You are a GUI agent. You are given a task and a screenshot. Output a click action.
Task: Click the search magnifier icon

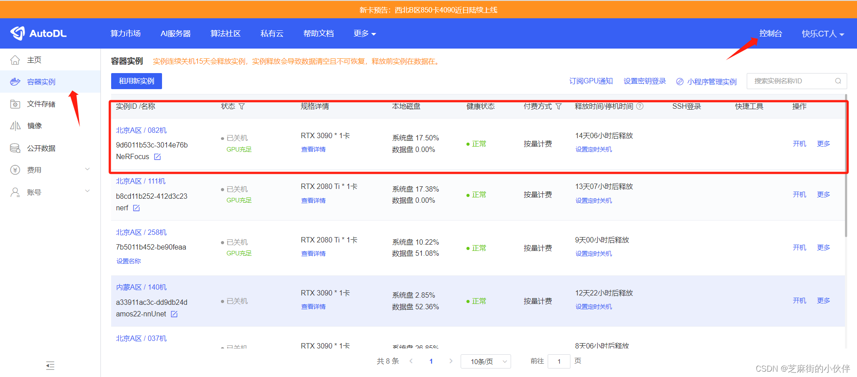click(838, 81)
